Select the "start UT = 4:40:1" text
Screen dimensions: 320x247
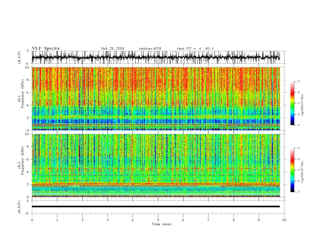[x=195, y=48]
